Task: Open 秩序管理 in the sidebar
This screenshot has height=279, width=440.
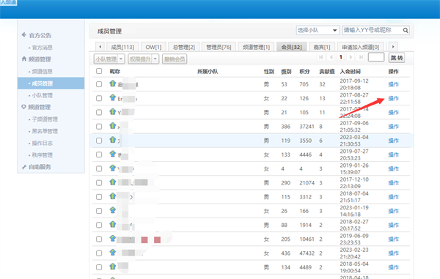Action: (42, 155)
